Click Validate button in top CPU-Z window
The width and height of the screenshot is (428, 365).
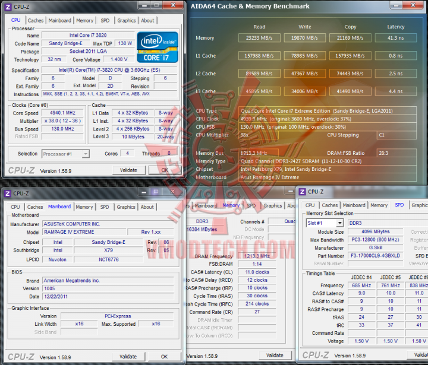[x=128, y=170]
